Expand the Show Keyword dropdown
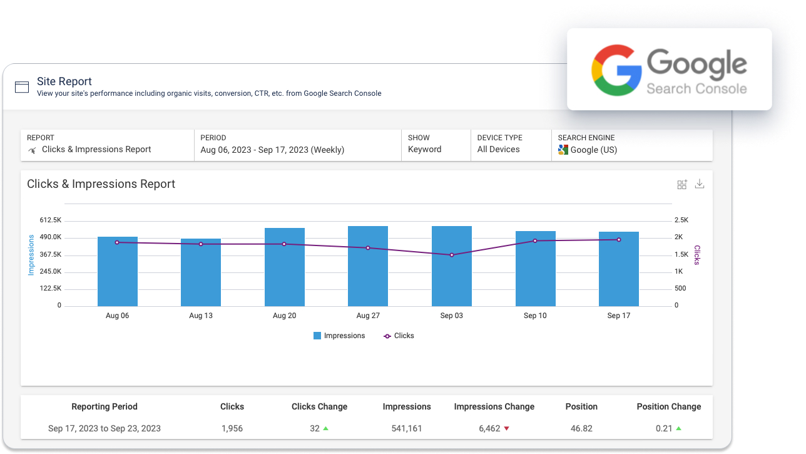The height and width of the screenshot is (454, 806). pyautogui.click(x=436, y=145)
